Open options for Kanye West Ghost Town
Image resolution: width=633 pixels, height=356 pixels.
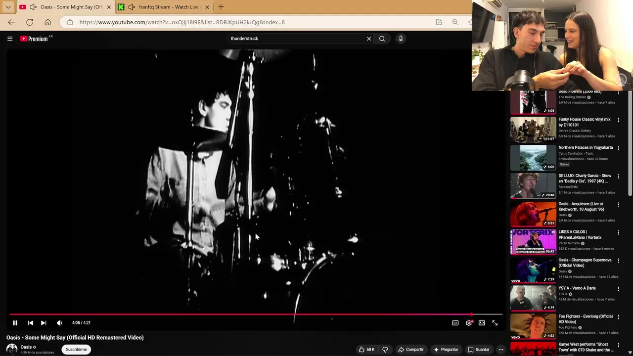click(x=618, y=346)
